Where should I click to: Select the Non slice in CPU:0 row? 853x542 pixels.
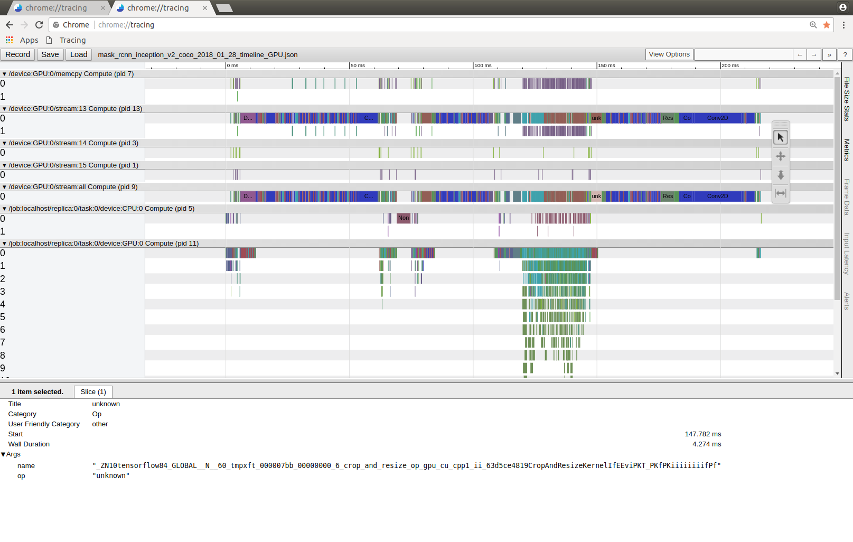(404, 218)
